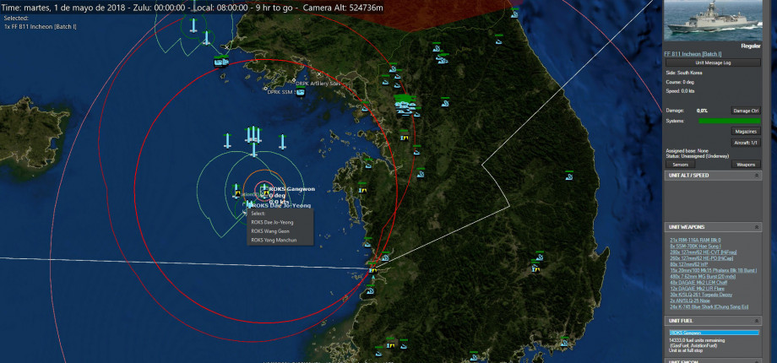Choose ROKS Yang Manchun from the Select popup
The width and height of the screenshot is (777, 363).
272,241
